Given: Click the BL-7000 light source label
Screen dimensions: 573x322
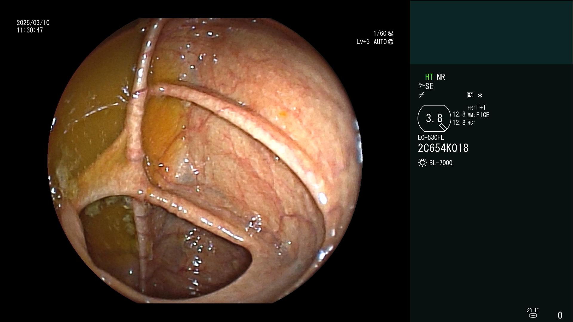Looking at the screenshot, I should (441, 163).
